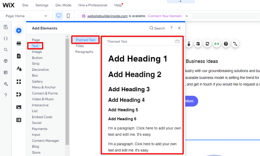Open the Pages & Menu document icon
The height and width of the screenshot is (156, 260).
point(19,56)
